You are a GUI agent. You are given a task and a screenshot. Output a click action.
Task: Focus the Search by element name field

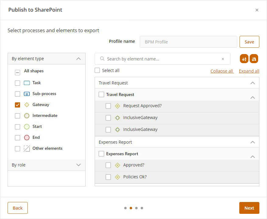point(161,59)
